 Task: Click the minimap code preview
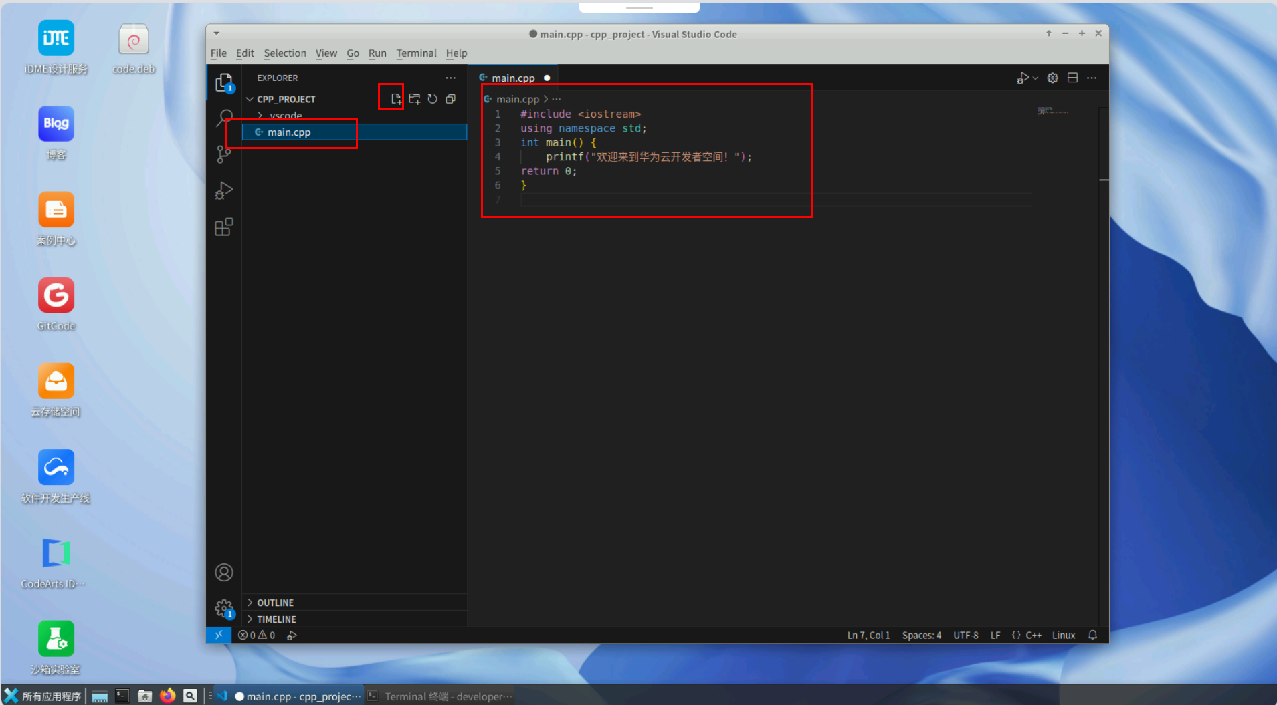click(x=1052, y=111)
